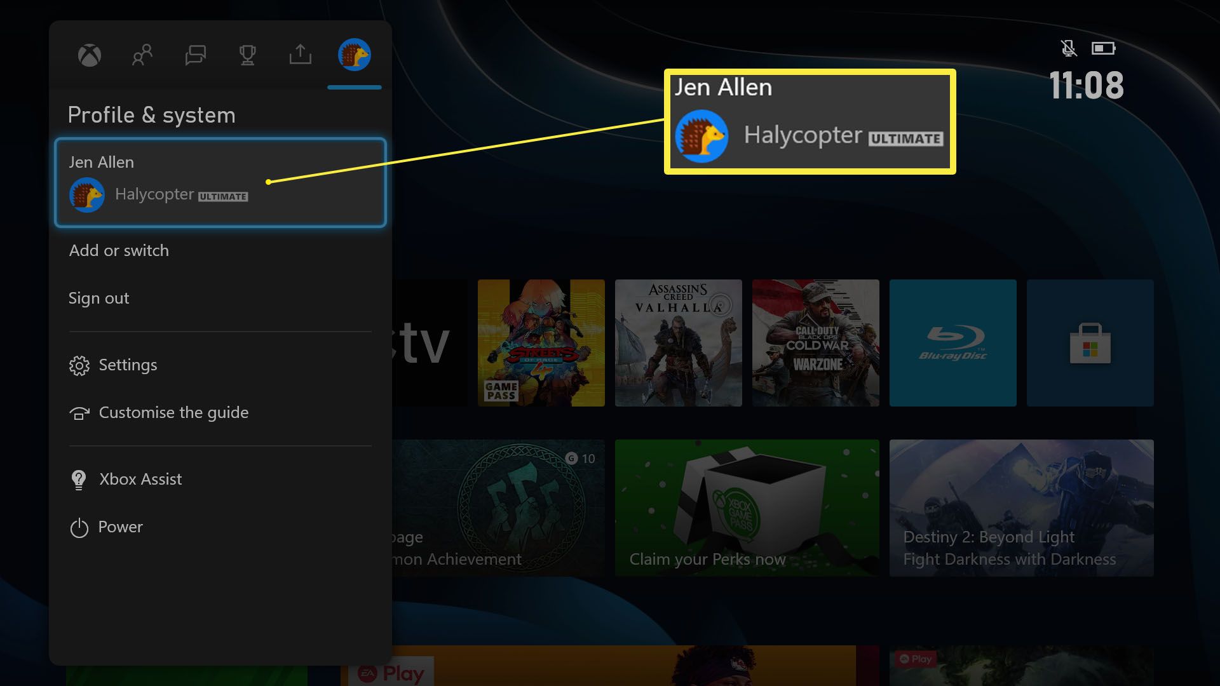Launch Call of Duty Cold War Warzone tile
This screenshot has height=686, width=1220.
click(816, 343)
